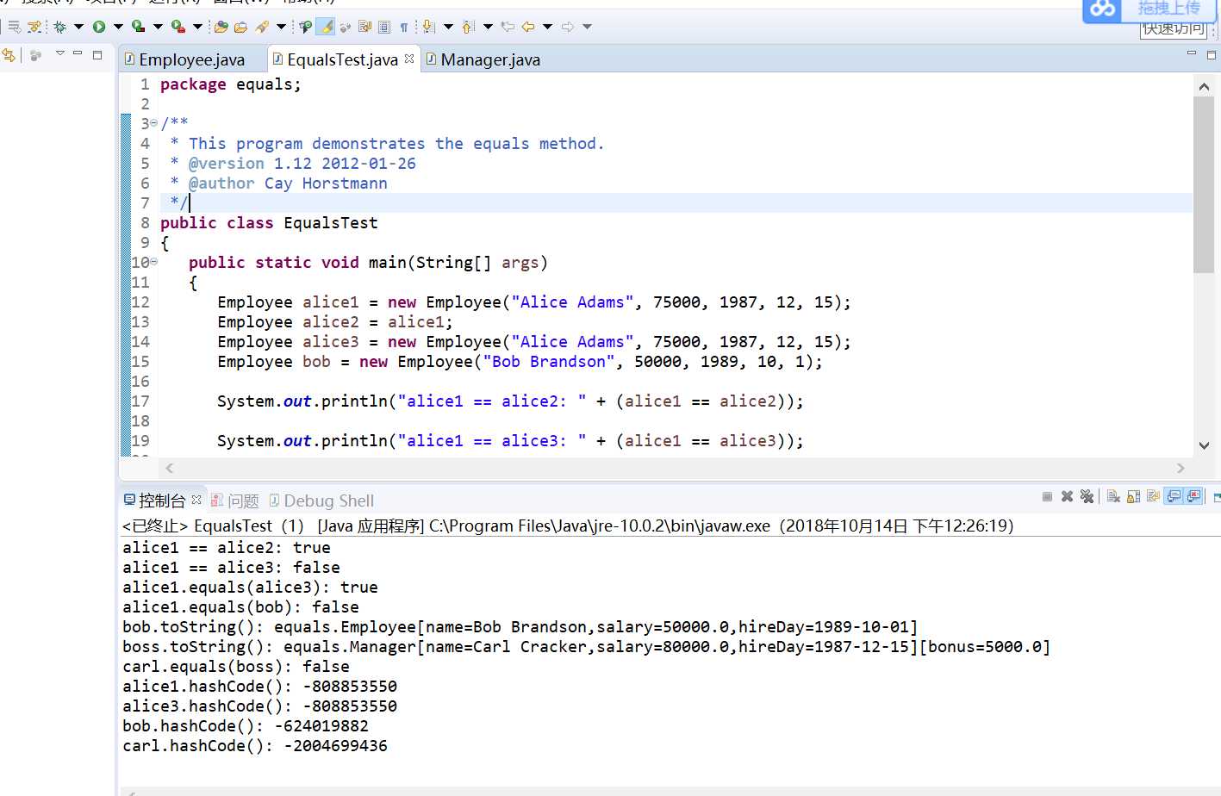1221x796 pixels.
Task: Go to Previous Annotation arrow icon
Action: coord(468,27)
